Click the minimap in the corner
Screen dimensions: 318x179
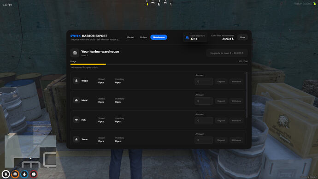[30, 151]
